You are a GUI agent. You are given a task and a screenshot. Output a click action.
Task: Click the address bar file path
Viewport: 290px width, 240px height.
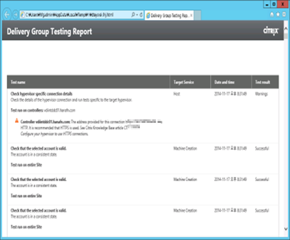coord(70,15)
